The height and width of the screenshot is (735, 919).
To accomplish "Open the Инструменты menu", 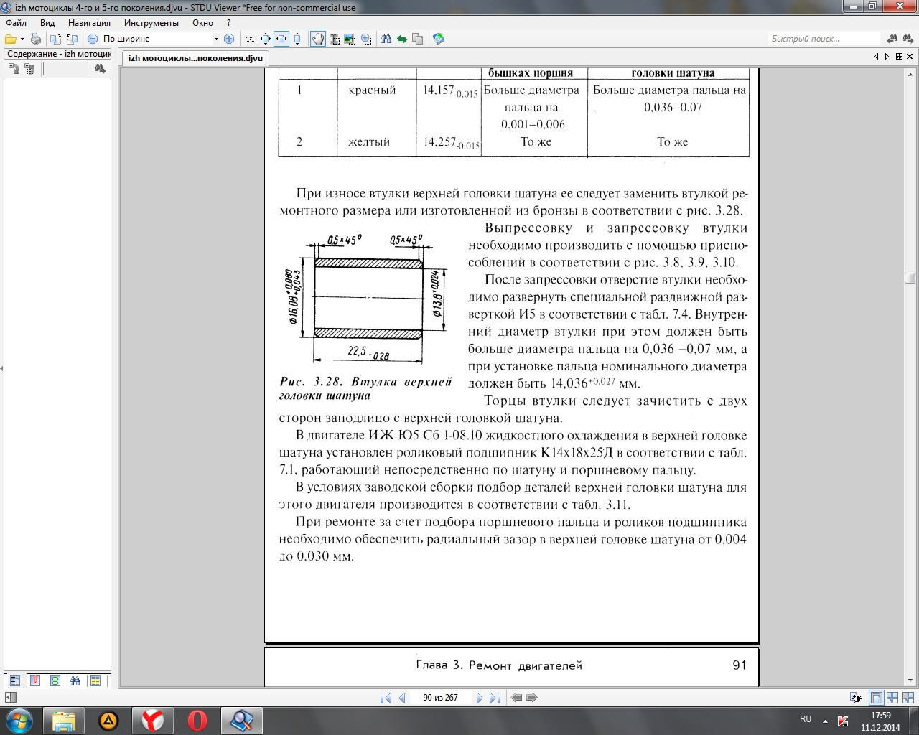I will coord(151,23).
